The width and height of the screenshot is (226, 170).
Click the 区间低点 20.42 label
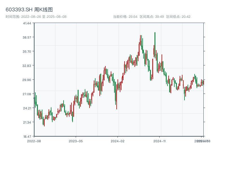178,17
